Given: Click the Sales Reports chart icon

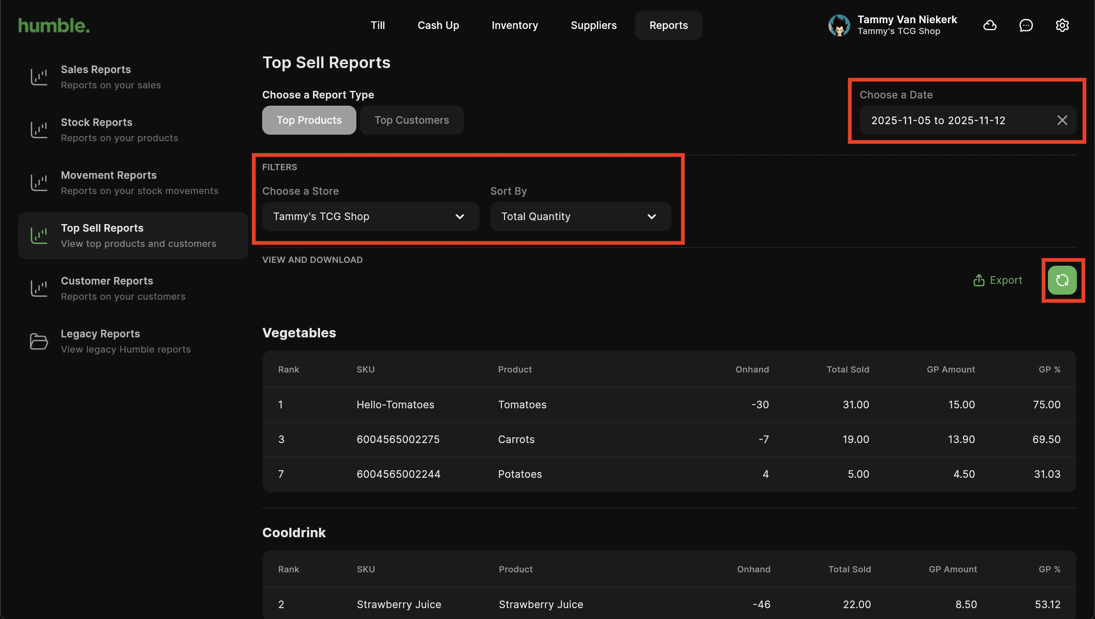Looking at the screenshot, I should tap(39, 77).
